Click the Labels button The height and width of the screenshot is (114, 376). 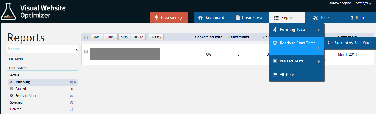click(x=156, y=37)
